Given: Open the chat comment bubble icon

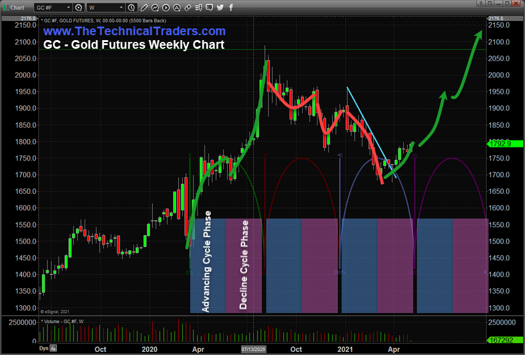Looking at the screenshot, I should [x=209, y=7].
